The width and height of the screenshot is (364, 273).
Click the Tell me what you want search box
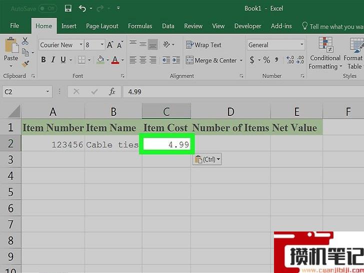pyautogui.click(x=332, y=26)
